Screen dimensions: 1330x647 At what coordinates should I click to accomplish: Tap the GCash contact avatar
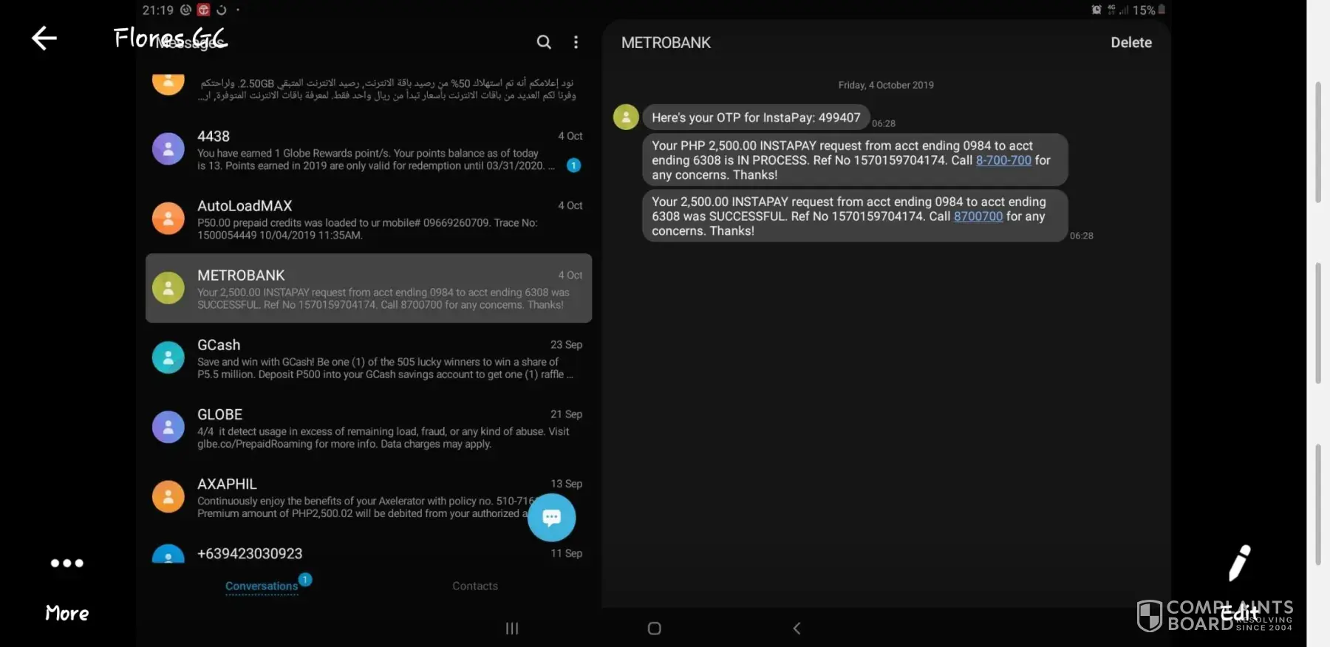[x=168, y=357]
